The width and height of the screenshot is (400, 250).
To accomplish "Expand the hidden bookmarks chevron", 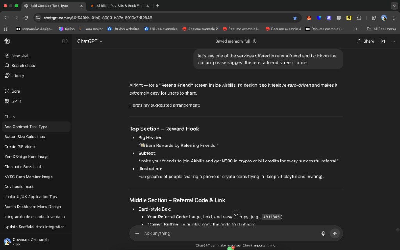I will pos(355,29).
